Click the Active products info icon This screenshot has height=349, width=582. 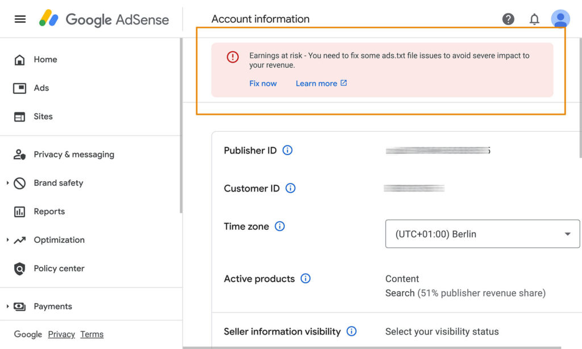pos(306,279)
